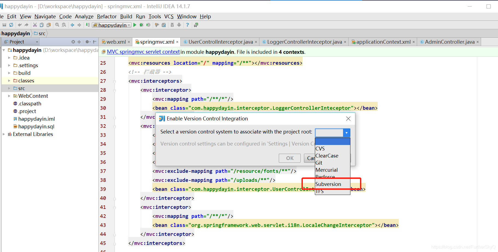This screenshot has height=252, width=498.
Task: Click the Help question mark icon
Action: coord(188,25)
